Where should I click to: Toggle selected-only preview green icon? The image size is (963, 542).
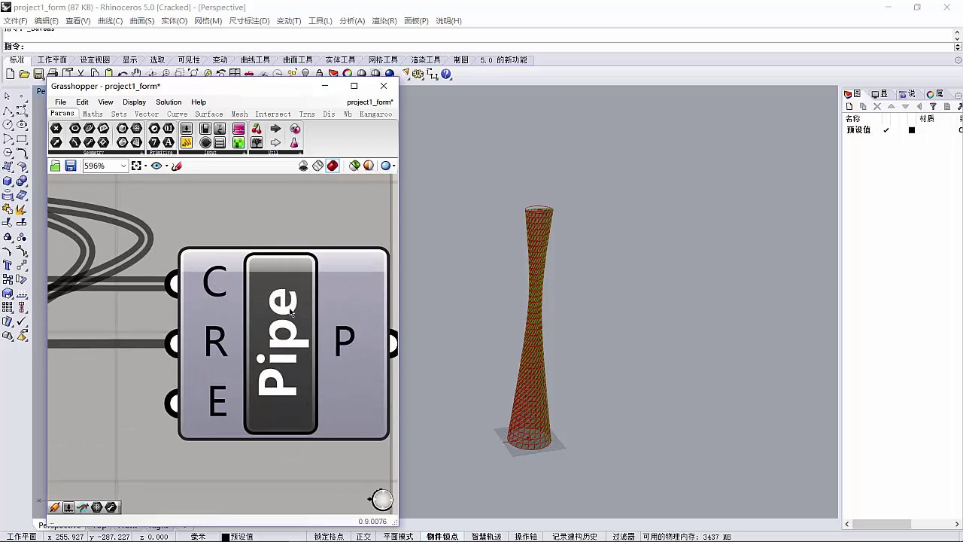(354, 166)
